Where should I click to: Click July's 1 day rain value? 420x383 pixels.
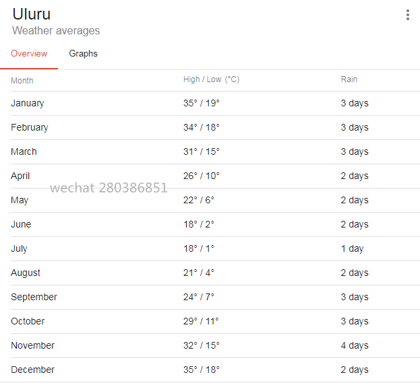click(352, 249)
